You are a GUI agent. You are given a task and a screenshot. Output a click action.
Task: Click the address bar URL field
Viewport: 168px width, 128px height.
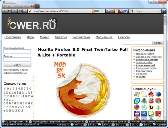click(62, 11)
